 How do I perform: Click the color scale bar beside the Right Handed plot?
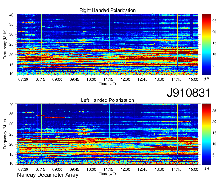206,44
